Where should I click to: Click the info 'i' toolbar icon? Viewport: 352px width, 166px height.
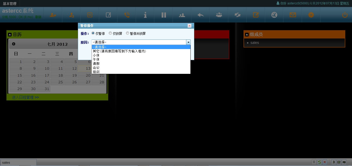click(145, 15)
